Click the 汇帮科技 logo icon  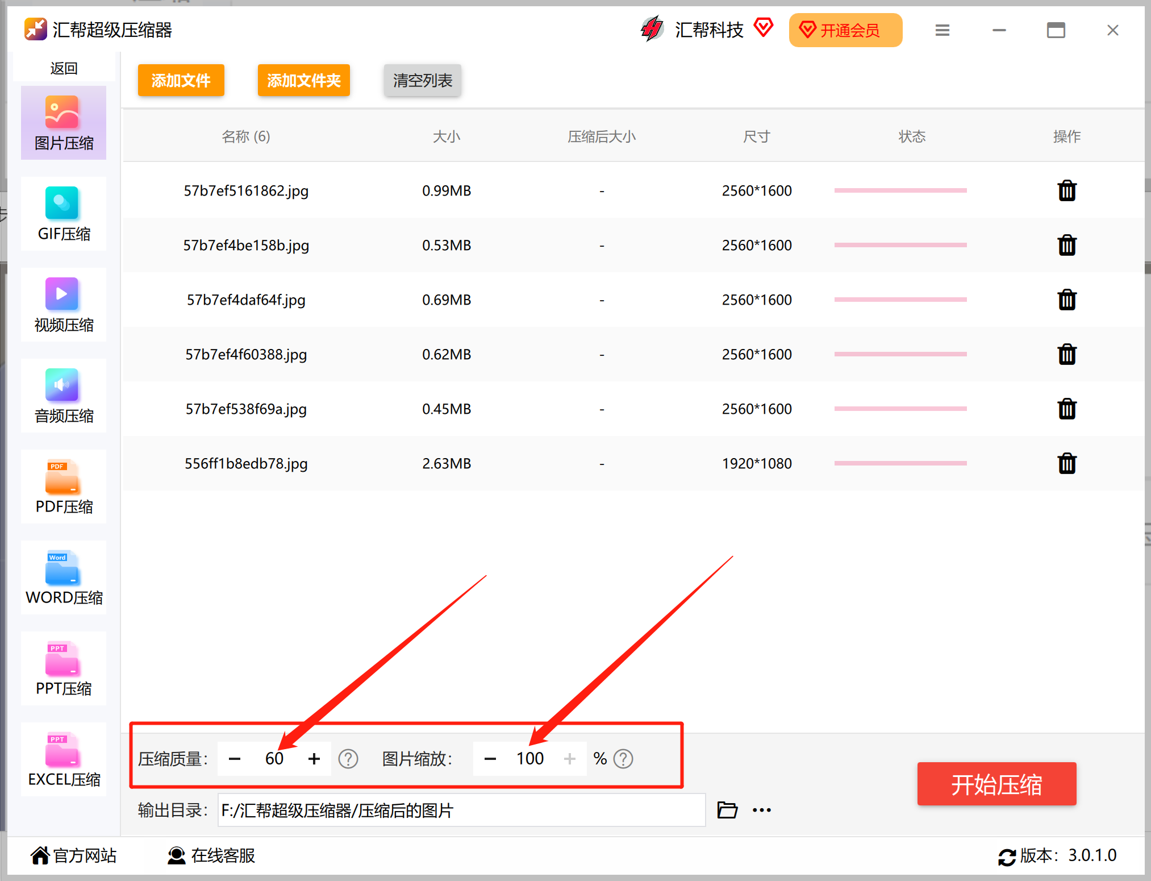coord(652,29)
